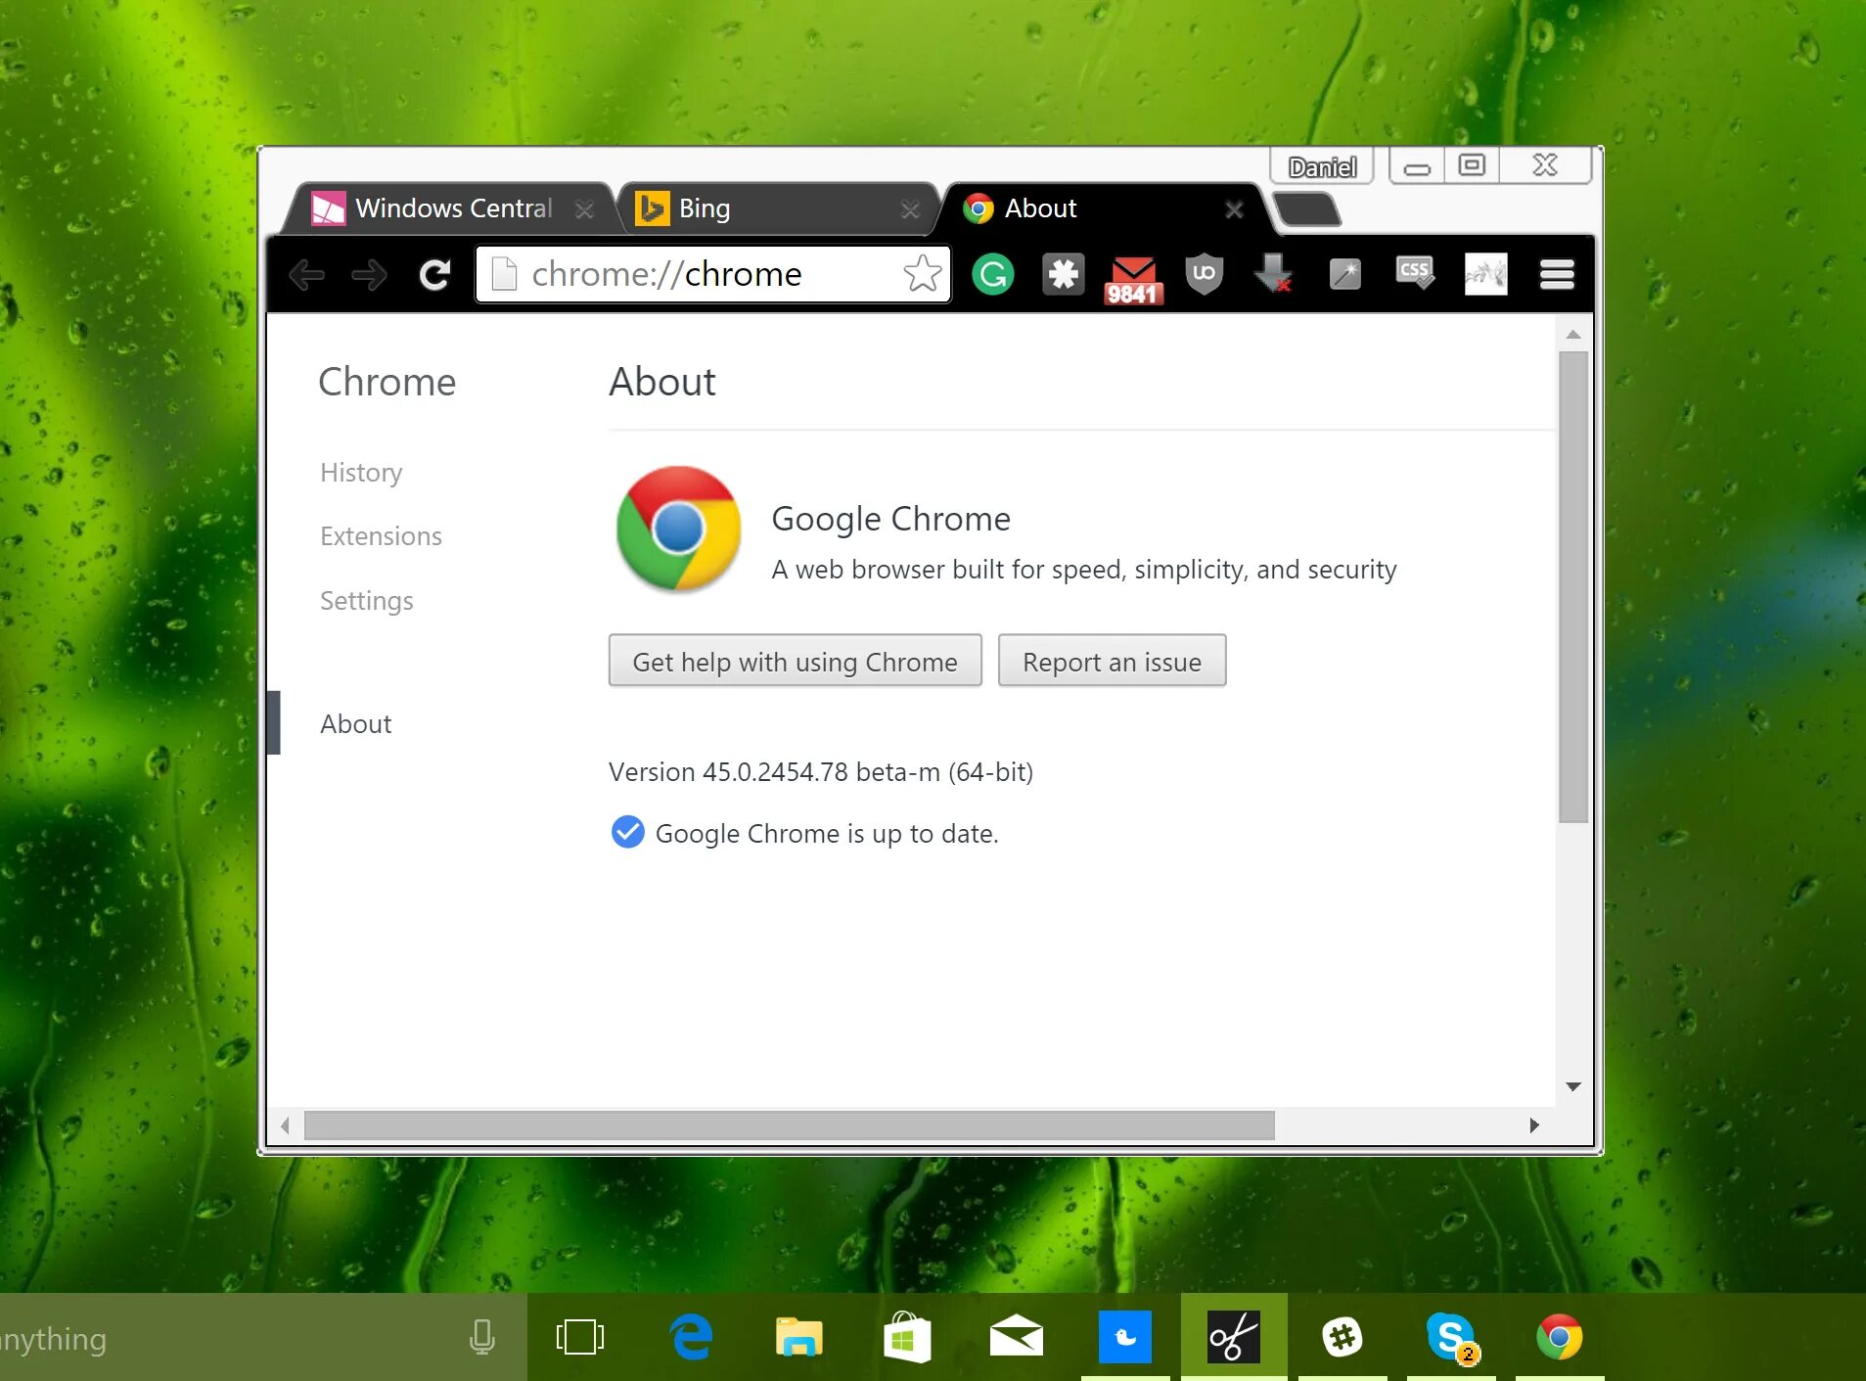
Task: Open File Explorer from the taskbar
Action: [x=799, y=1337]
